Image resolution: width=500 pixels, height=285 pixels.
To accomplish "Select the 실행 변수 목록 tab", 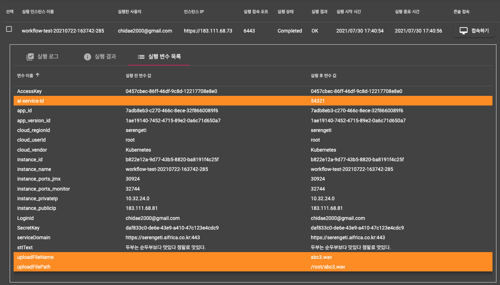I will click(159, 56).
